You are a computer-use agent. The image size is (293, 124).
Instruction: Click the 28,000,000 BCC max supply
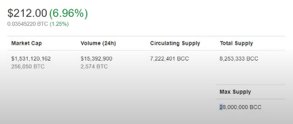click(240, 107)
